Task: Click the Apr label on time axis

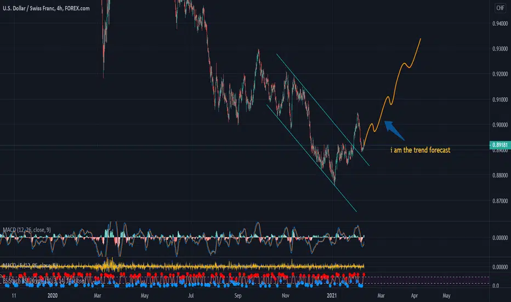Action: click(414, 295)
